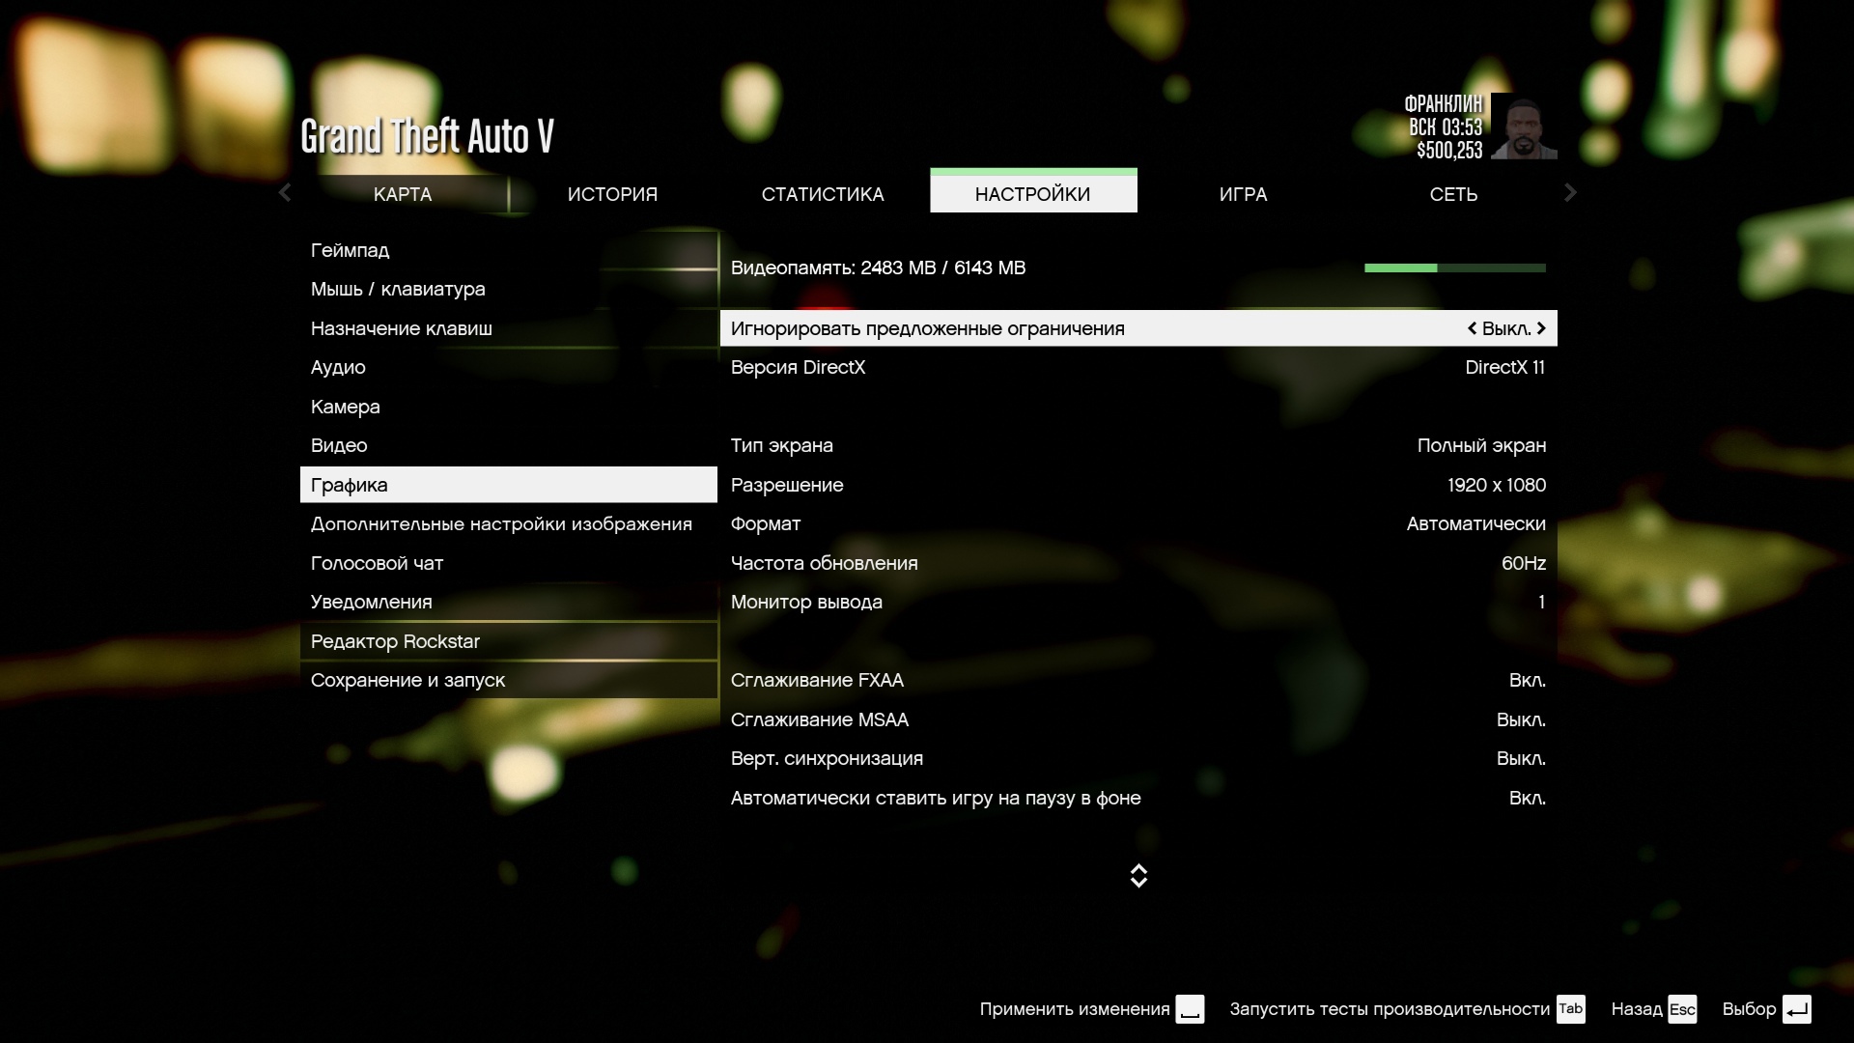Click Запустить тесты производительности label
The width and height of the screenshot is (1854, 1043).
[1389, 1009]
